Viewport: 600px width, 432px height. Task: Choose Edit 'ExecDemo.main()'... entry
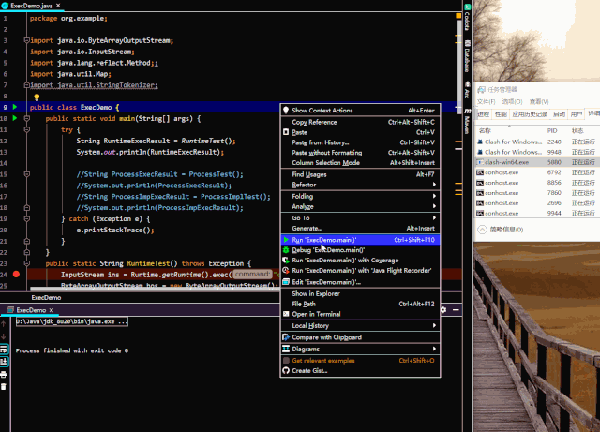pyautogui.click(x=360, y=282)
